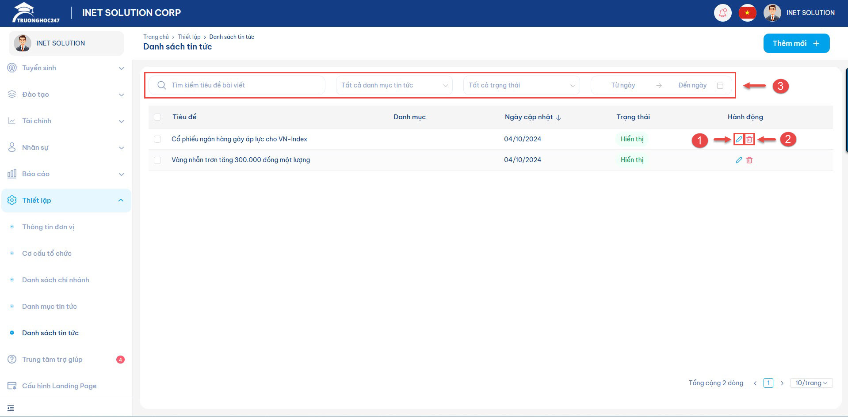Click the notification bell icon
The height and width of the screenshot is (417, 848).
point(723,13)
